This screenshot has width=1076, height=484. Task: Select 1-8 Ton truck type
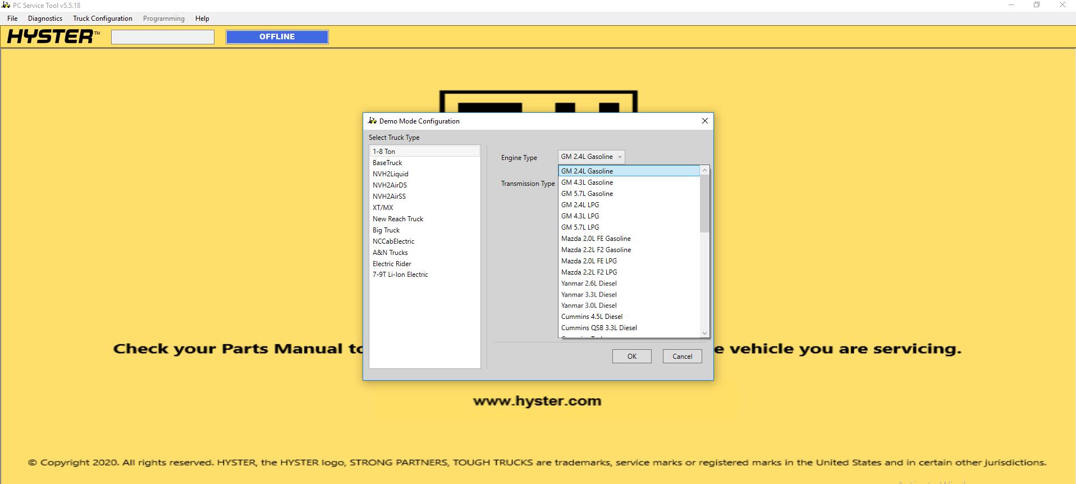click(424, 152)
